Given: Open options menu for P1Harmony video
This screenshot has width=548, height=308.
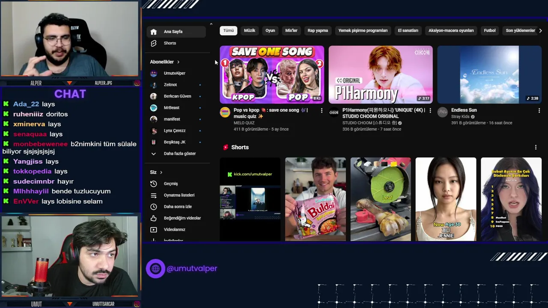Looking at the screenshot, I should coord(430,110).
